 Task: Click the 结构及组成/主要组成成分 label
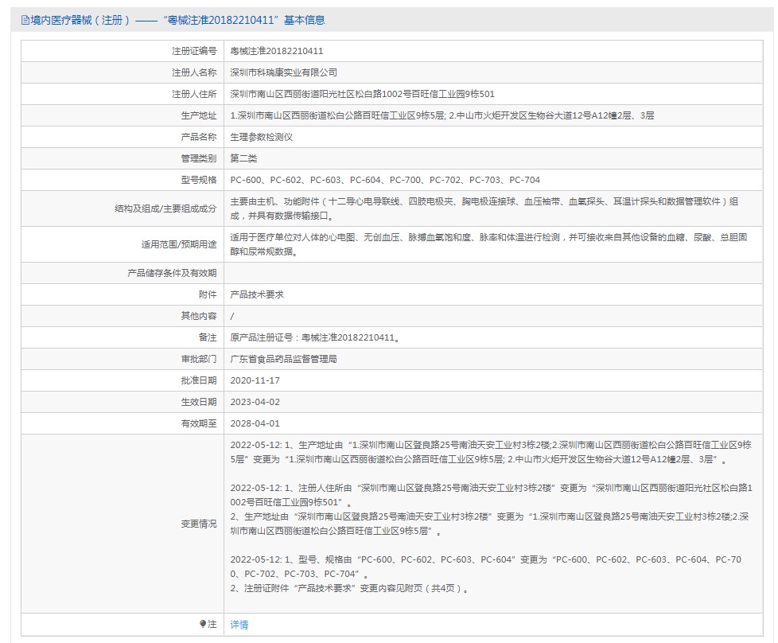click(165, 208)
